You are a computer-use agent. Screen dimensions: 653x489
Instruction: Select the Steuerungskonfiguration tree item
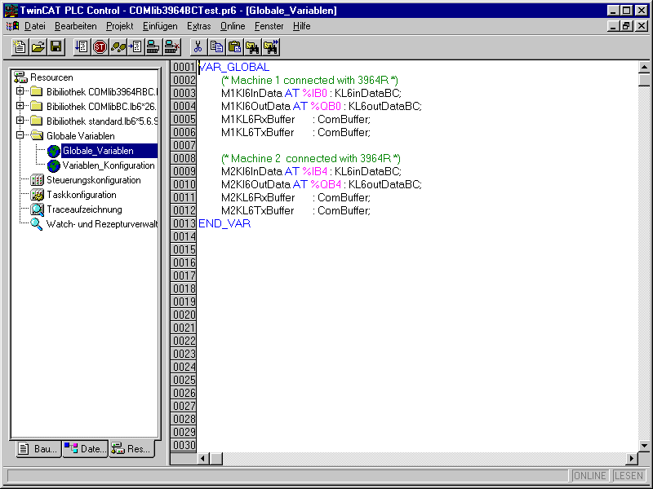pos(94,180)
